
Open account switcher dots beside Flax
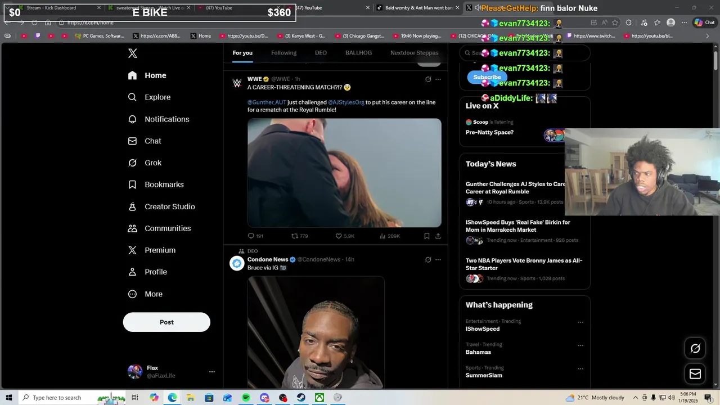(212, 372)
